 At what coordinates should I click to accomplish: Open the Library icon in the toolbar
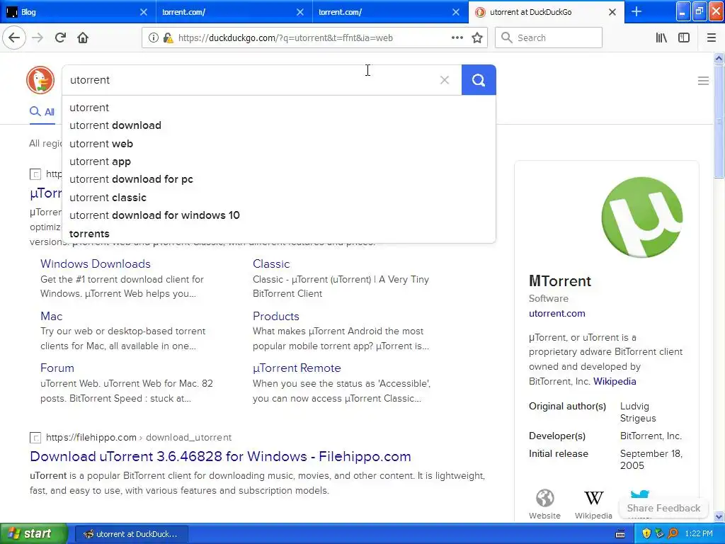tap(661, 38)
